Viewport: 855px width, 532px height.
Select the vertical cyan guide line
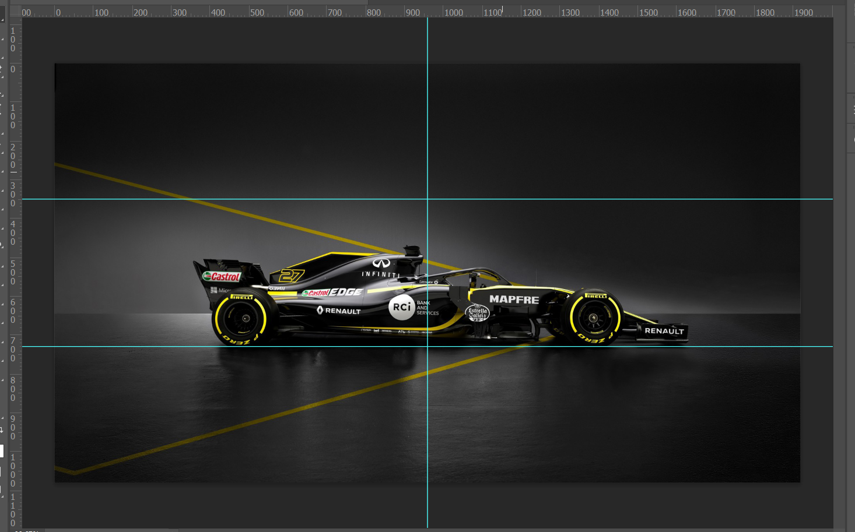[x=427, y=273]
